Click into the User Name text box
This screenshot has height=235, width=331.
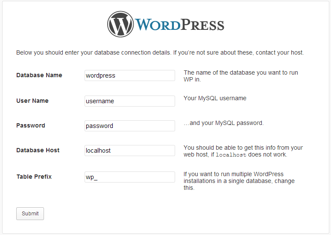(130, 101)
